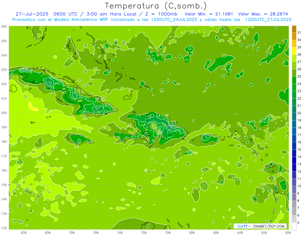Image resolution: width=306 pixels, height=236 pixels.
Task: Click the '20N' latitude axis label
Action: click(4, 113)
